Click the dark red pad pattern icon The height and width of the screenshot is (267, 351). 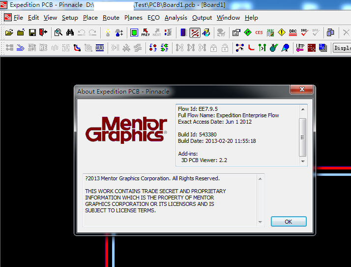coord(312,48)
